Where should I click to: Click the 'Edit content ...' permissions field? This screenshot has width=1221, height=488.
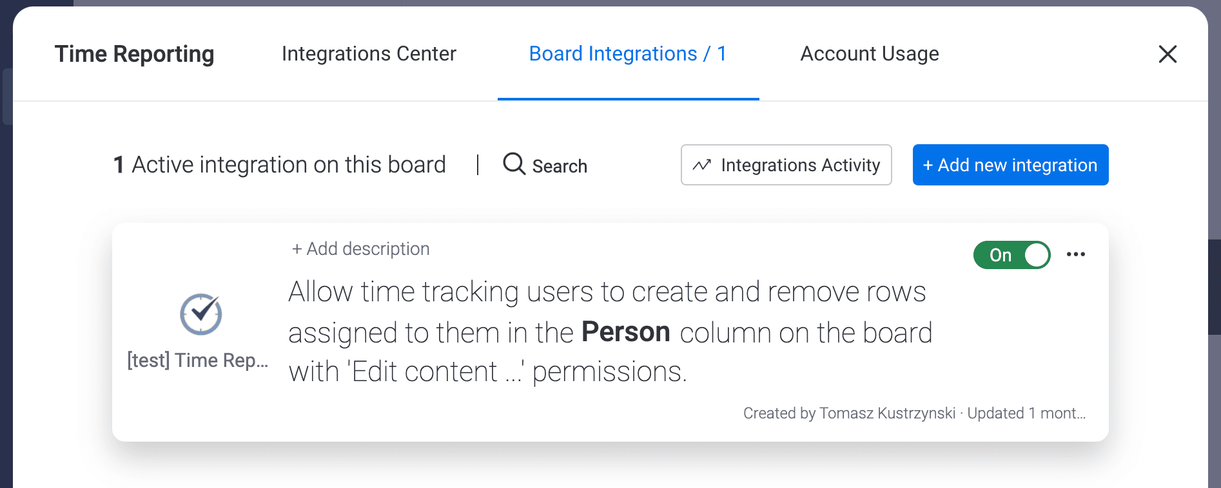point(436,371)
